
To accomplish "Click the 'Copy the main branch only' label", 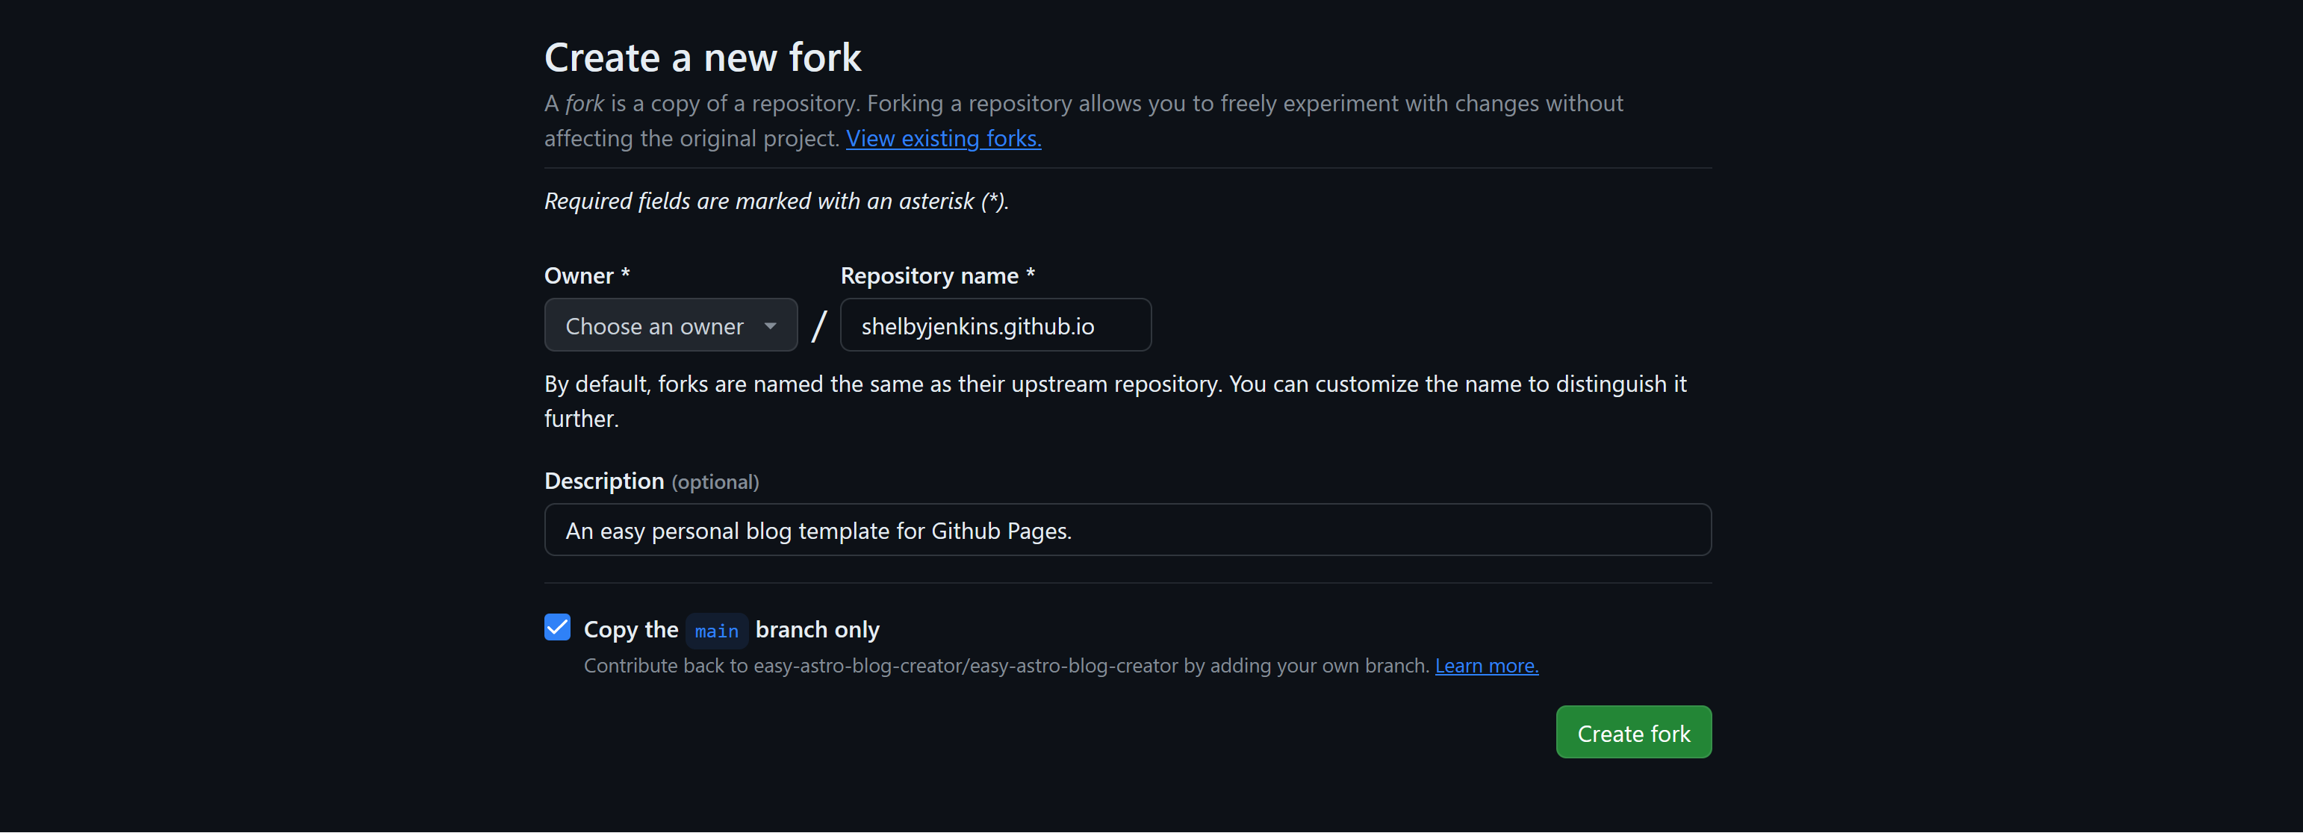I will click(816, 629).
